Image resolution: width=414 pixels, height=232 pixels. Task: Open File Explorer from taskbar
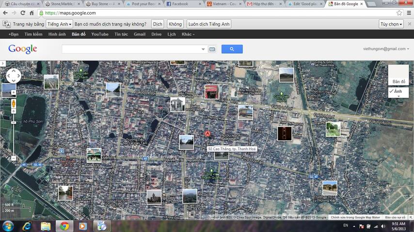click(46, 226)
